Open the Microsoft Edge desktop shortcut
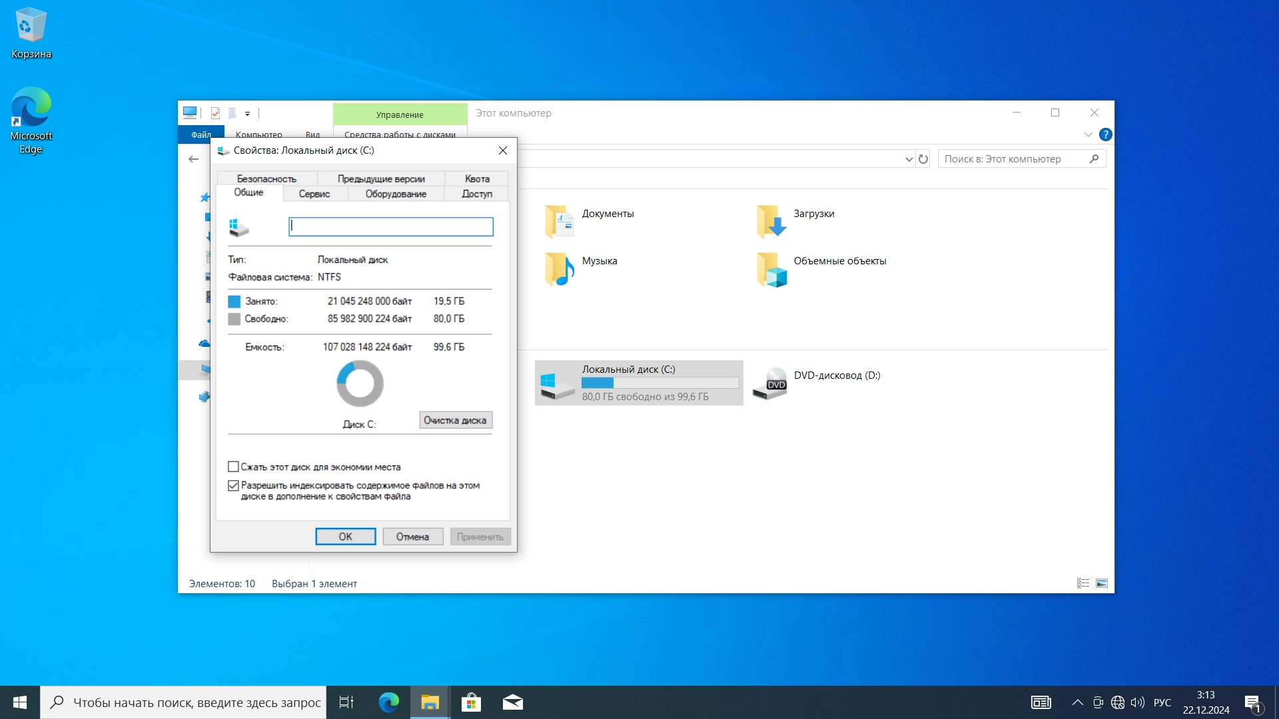The width and height of the screenshot is (1279, 719). [31, 120]
